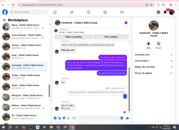This screenshot has width=179, height=130.
Task: Send a thumbs up like
Action: pyautogui.click(x=127, y=118)
